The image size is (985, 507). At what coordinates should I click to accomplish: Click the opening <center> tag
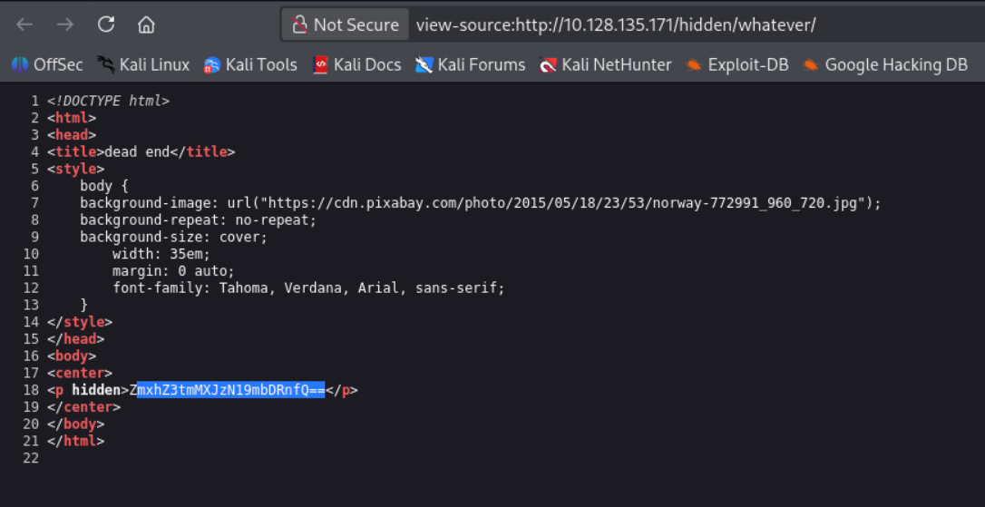[x=80, y=373]
